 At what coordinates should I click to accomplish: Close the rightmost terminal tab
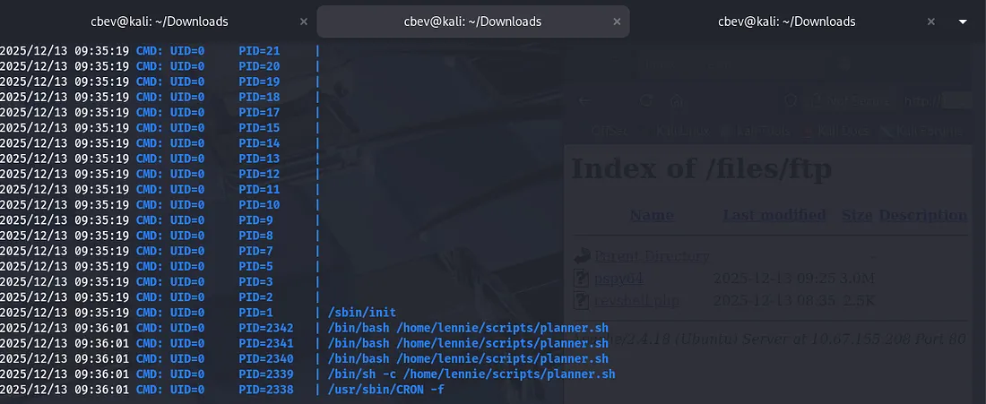coord(931,21)
